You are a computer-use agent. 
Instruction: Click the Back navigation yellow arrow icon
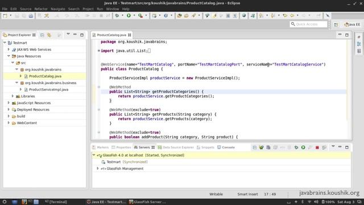point(292,15)
